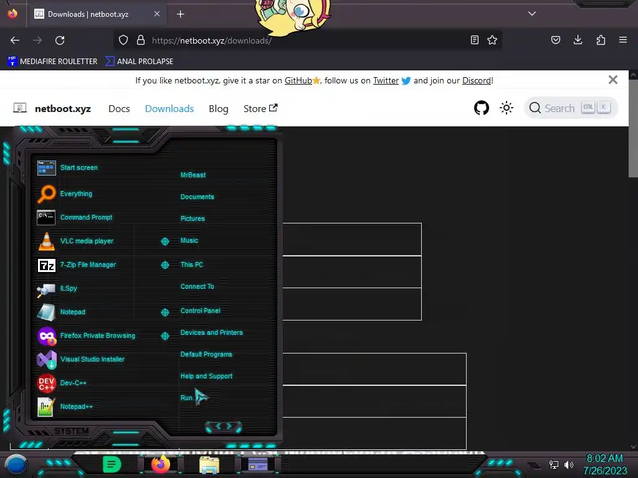Image resolution: width=638 pixels, height=478 pixels.
Task: Follow the GitHub link in banner
Action: [x=298, y=80]
